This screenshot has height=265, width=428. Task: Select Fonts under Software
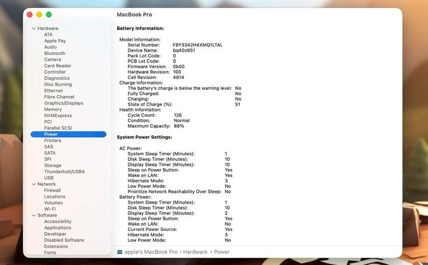tap(50, 252)
